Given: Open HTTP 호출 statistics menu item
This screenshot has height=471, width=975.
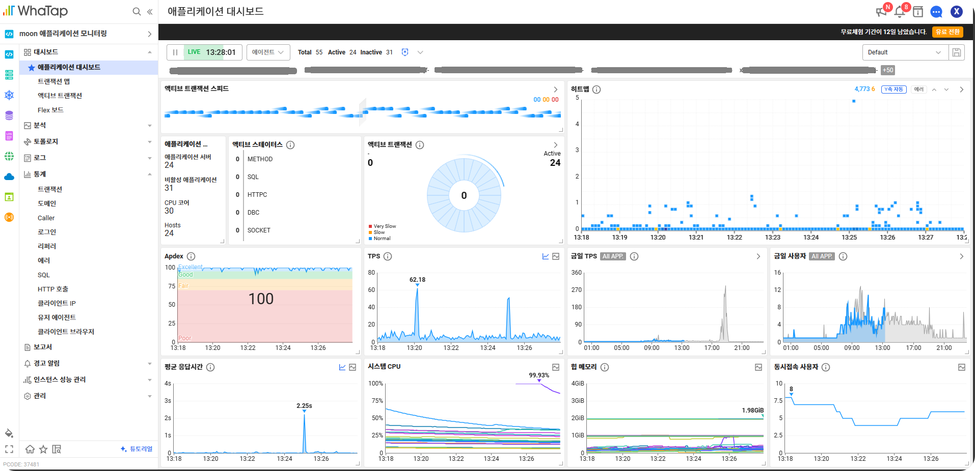Looking at the screenshot, I should pyautogui.click(x=53, y=289).
